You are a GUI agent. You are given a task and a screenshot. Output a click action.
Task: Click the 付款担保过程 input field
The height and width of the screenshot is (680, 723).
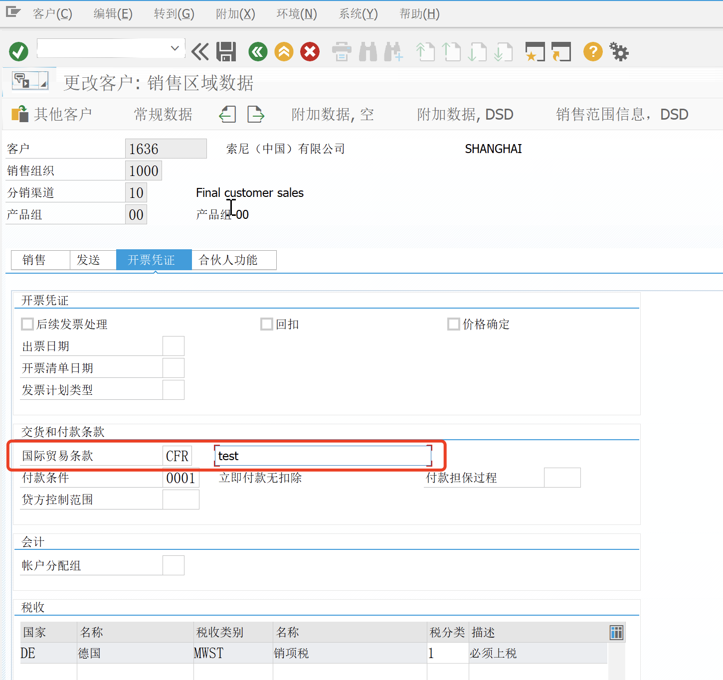point(562,478)
